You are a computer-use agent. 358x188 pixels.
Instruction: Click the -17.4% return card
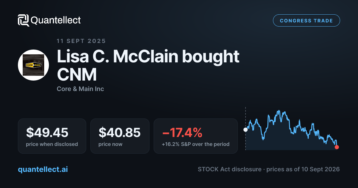click(x=196, y=136)
